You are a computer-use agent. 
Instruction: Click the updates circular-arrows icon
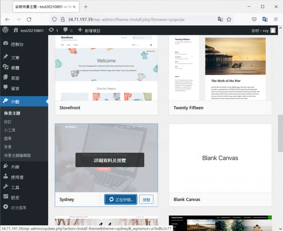tap(51, 30)
